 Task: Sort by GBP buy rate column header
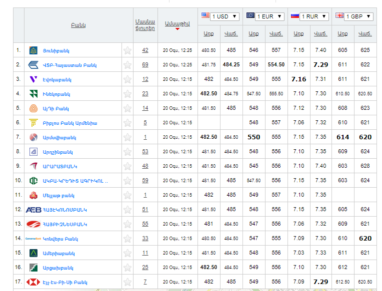click(342, 34)
